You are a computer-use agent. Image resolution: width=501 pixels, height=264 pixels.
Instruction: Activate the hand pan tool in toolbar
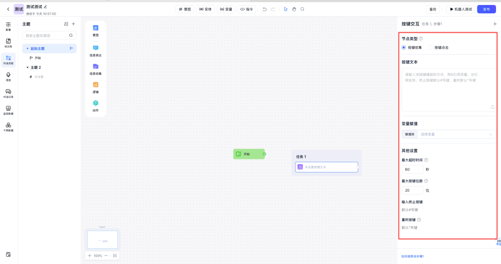(294, 9)
